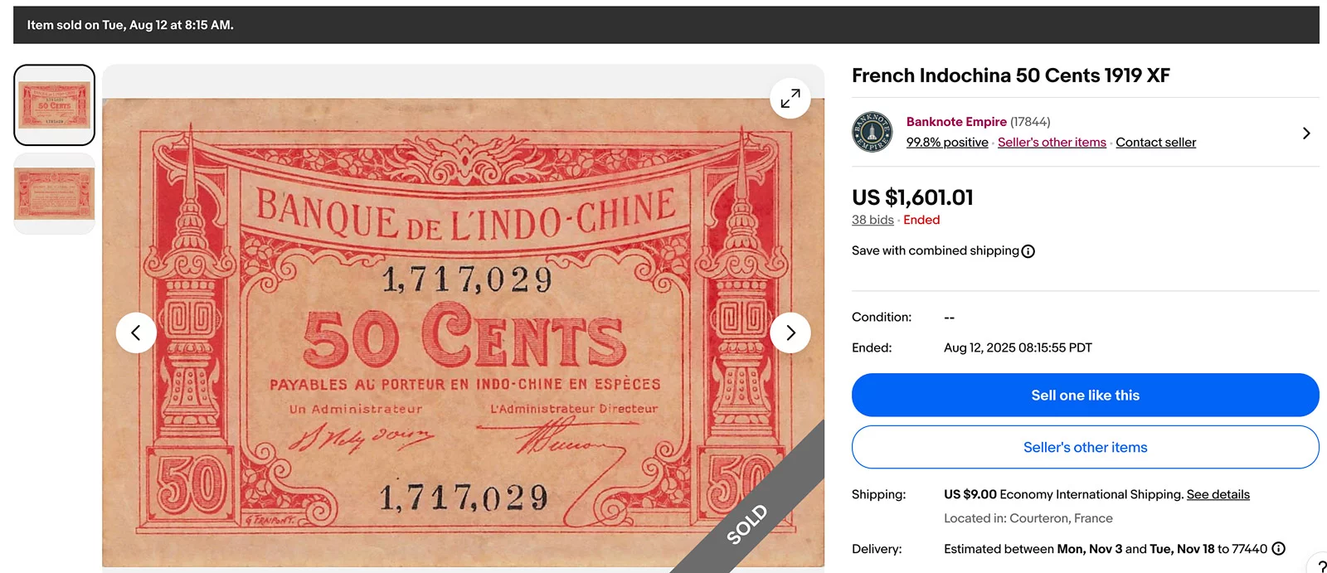Open the Seller's other items text link
1327x573 pixels.
(1052, 143)
